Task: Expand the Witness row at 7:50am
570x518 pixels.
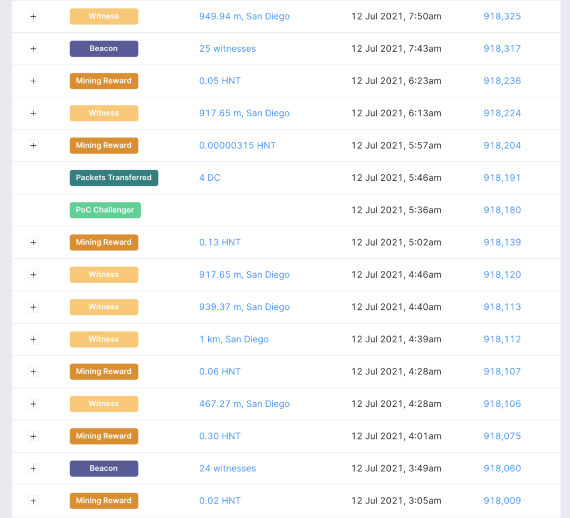Action: pos(33,17)
